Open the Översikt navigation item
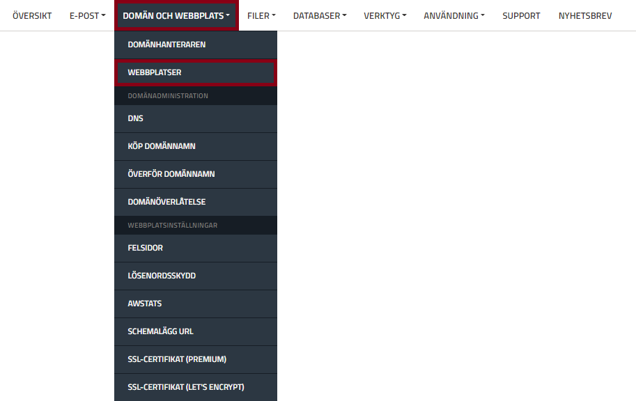Viewport: 636px width, 401px height. point(32,16)
